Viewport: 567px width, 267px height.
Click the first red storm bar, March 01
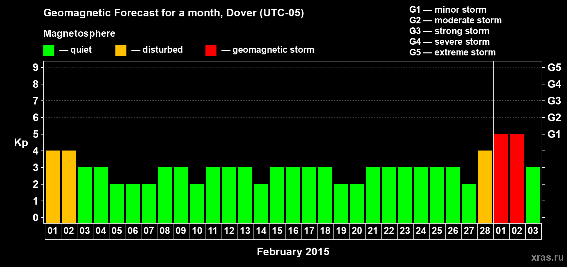click(501, 179)
